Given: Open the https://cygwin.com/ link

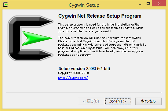Looking at the screenshot, I should (73, 78).
